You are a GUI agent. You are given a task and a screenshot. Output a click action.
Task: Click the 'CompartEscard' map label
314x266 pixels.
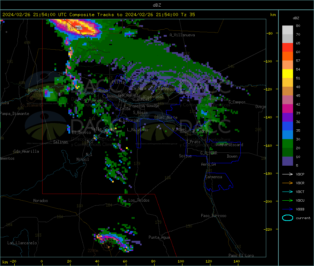(229, 145)
